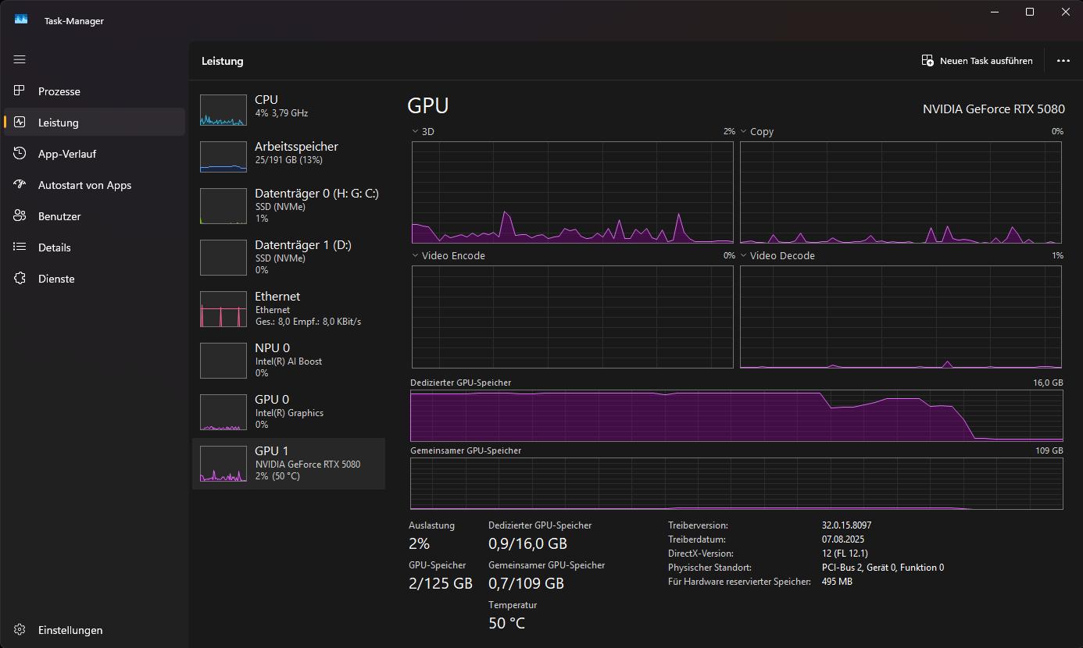
Task: Open the Dienste section icon
Action: click(x=20, y=278)
